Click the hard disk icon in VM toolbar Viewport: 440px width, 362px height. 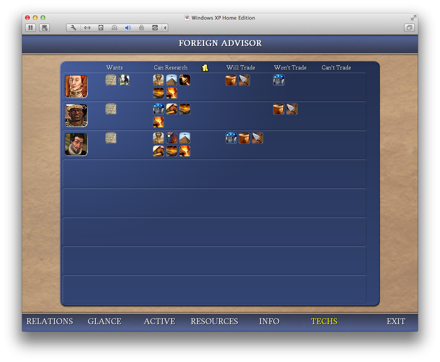tap(101, 28)
